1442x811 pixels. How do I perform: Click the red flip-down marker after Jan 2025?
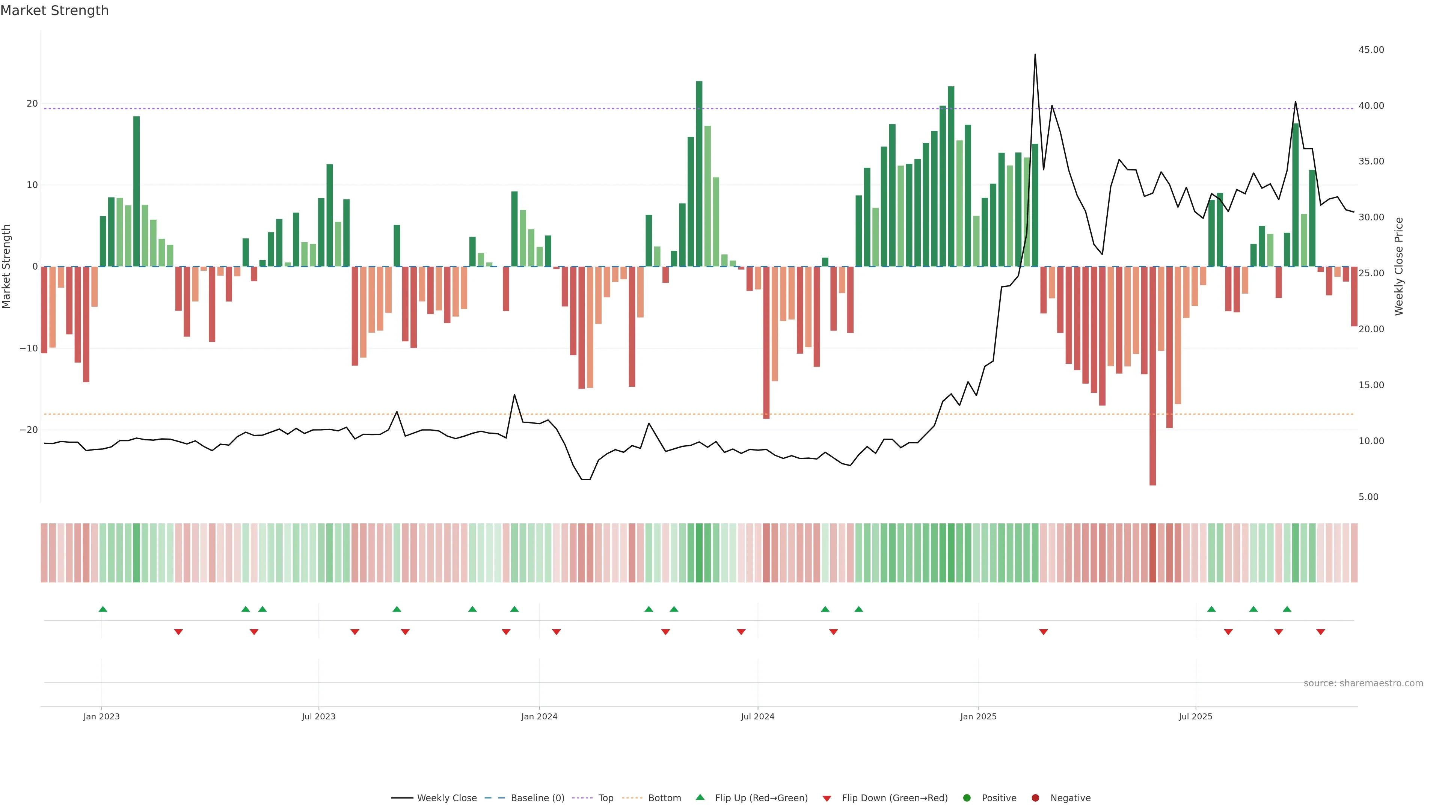(x=1044, y=632)
